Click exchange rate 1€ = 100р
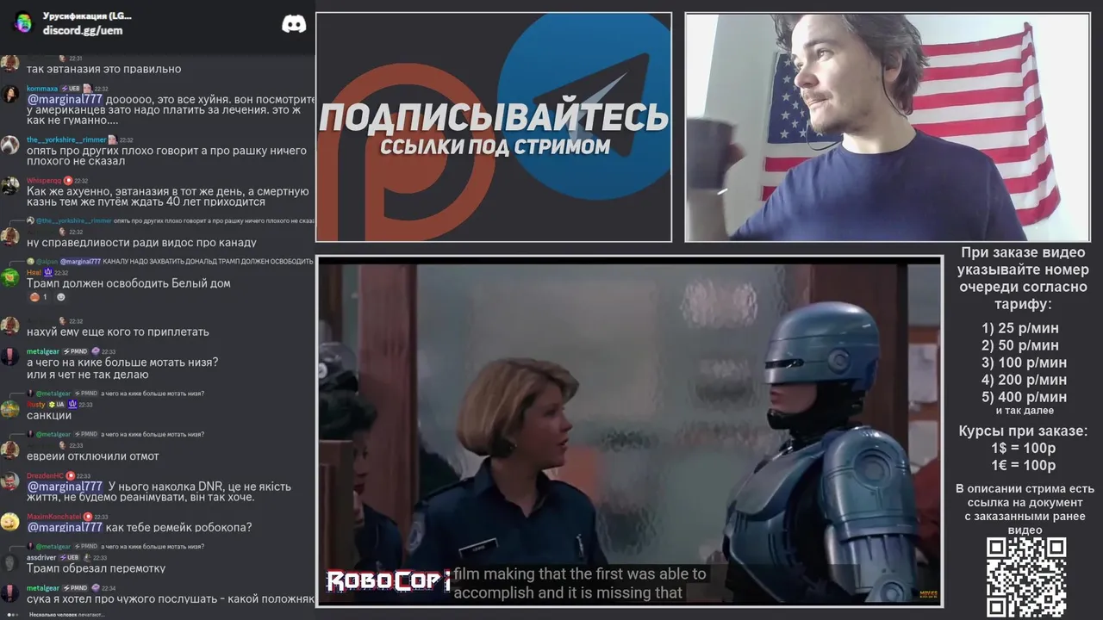The height and width of the screenshot is (620, 1103). (x=1023, y=466)
